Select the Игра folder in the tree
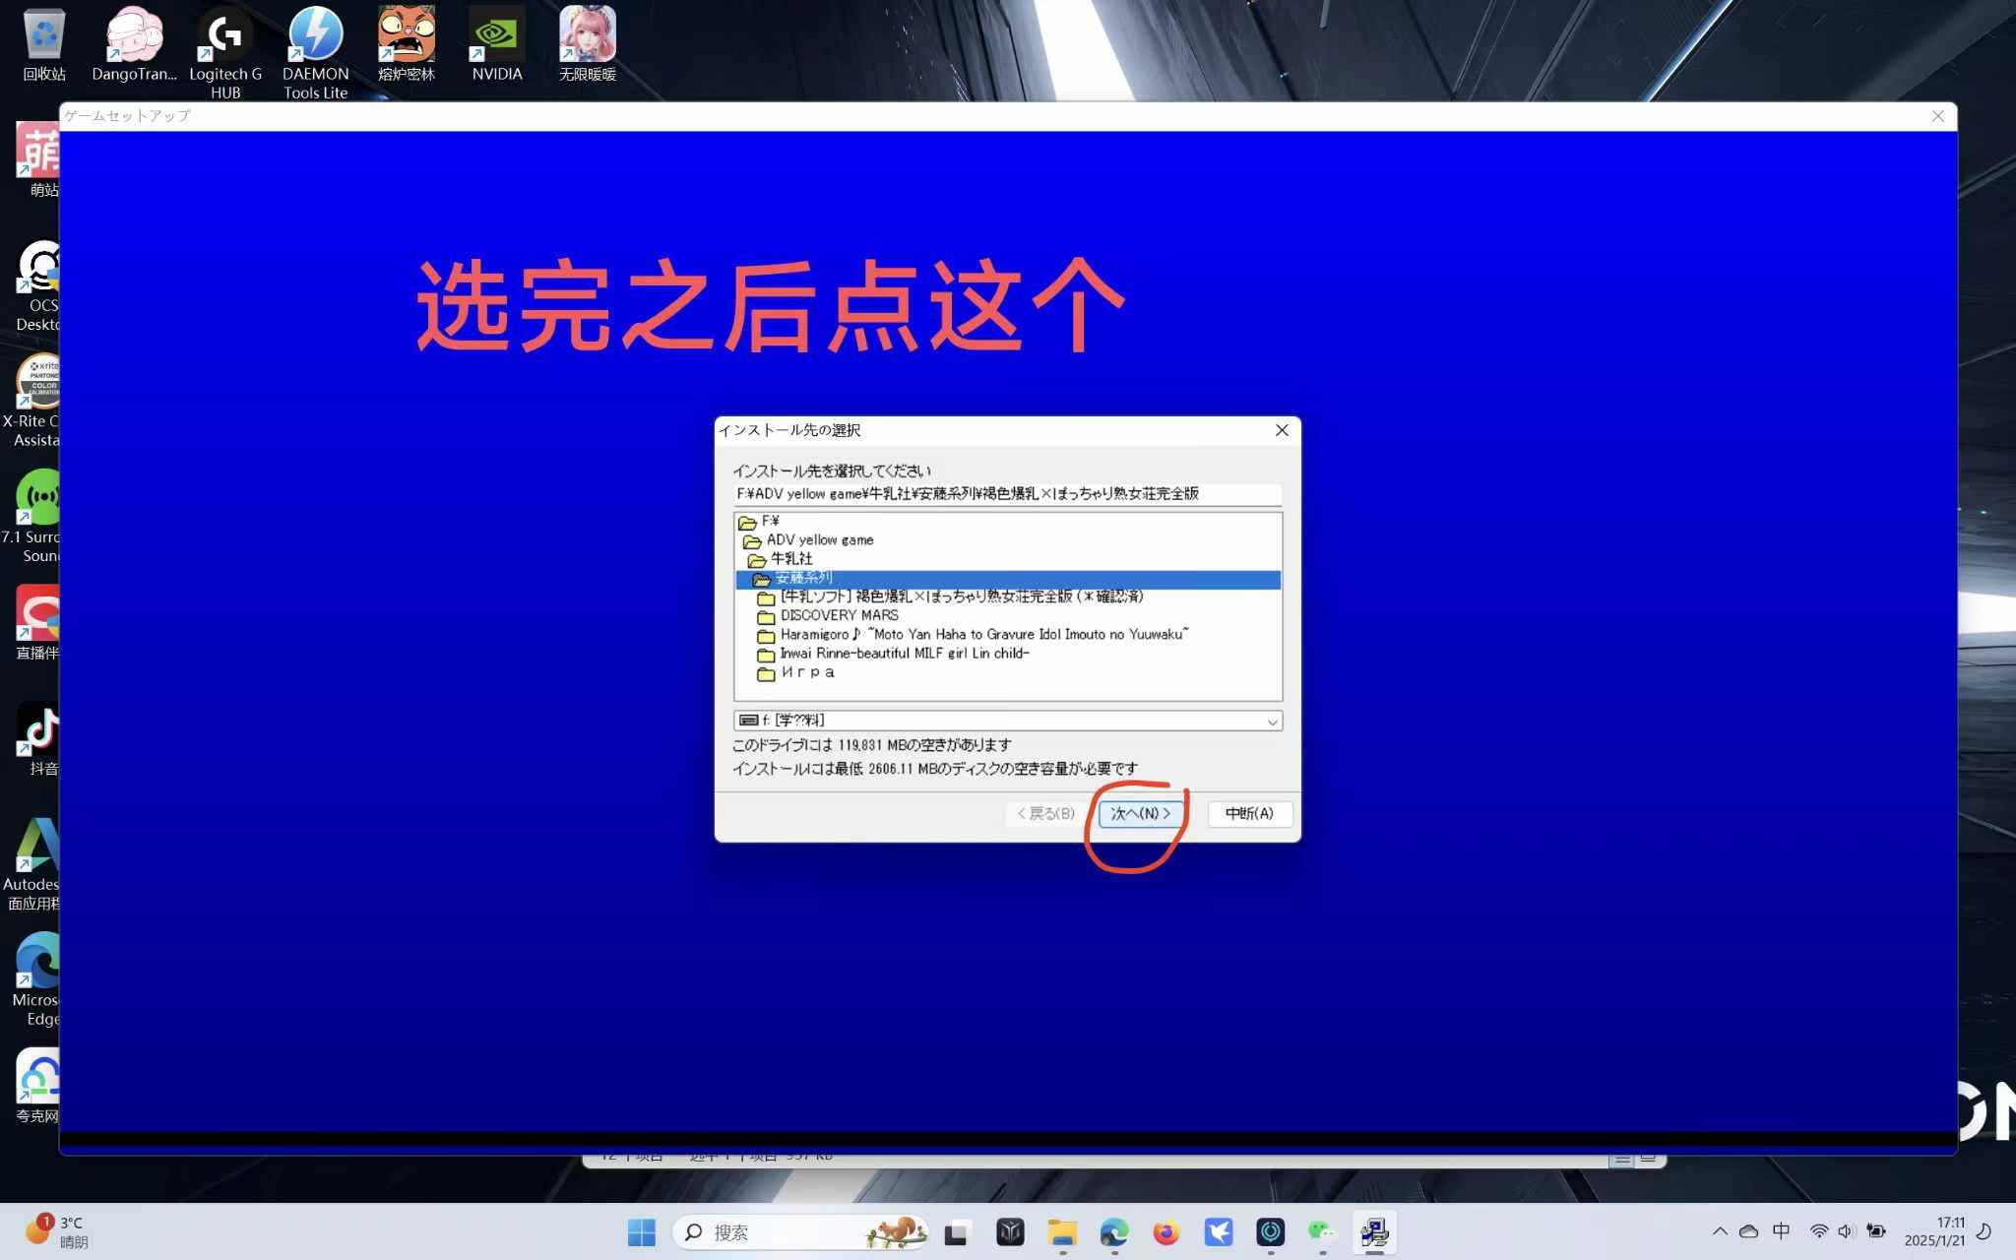 807,673
